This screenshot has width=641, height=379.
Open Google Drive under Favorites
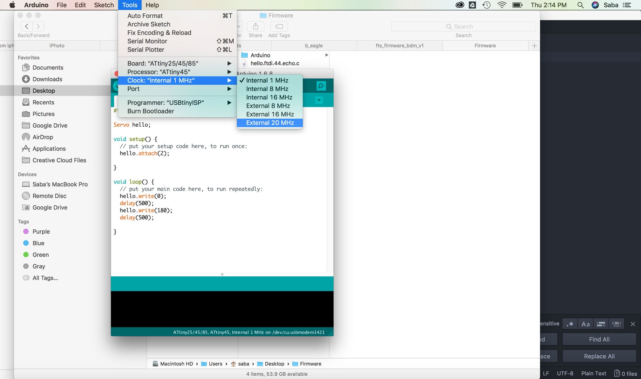(x=50, y=126)
